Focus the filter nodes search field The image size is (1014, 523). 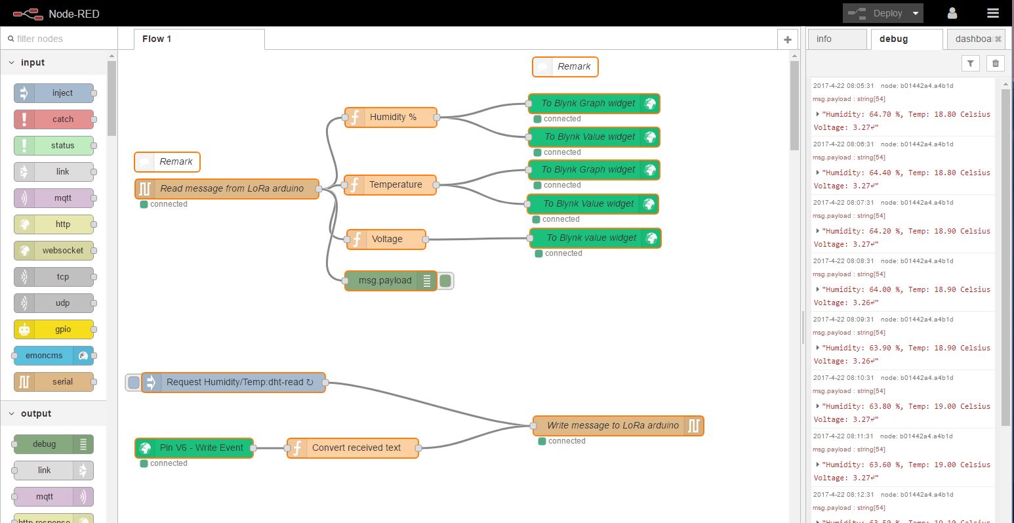[x=58, y=39]
